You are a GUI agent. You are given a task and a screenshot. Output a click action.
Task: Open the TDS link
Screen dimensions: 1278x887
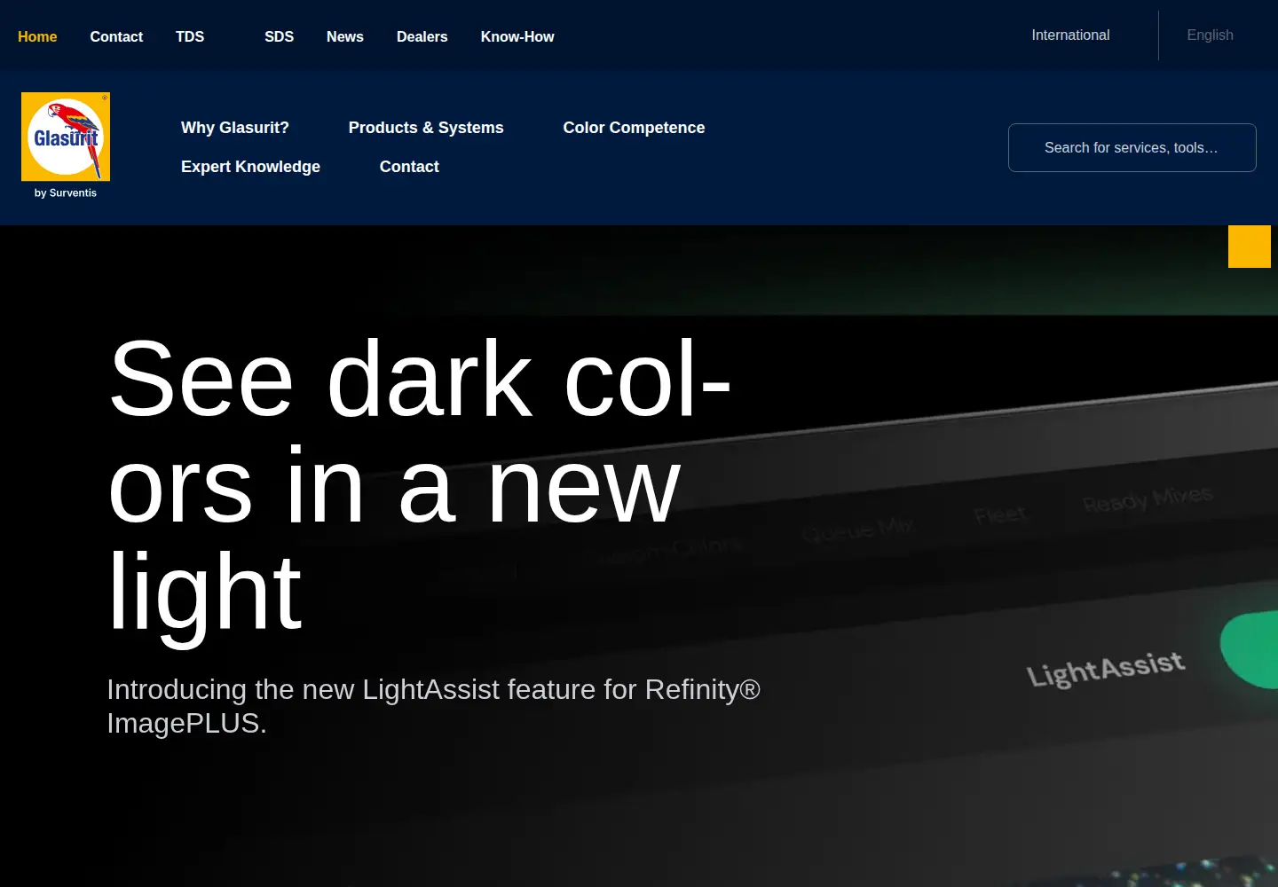click(190, 36)
